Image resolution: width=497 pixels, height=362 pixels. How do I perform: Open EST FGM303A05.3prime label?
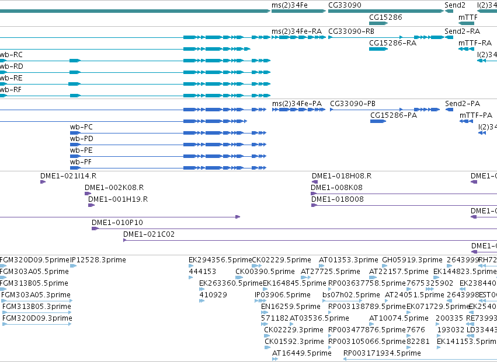36,295
